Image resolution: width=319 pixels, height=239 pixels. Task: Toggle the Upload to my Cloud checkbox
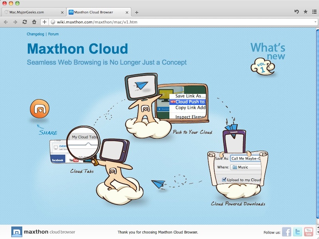coord(224,180)
